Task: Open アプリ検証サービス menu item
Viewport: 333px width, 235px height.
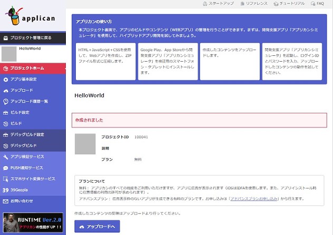Action: 33,156
